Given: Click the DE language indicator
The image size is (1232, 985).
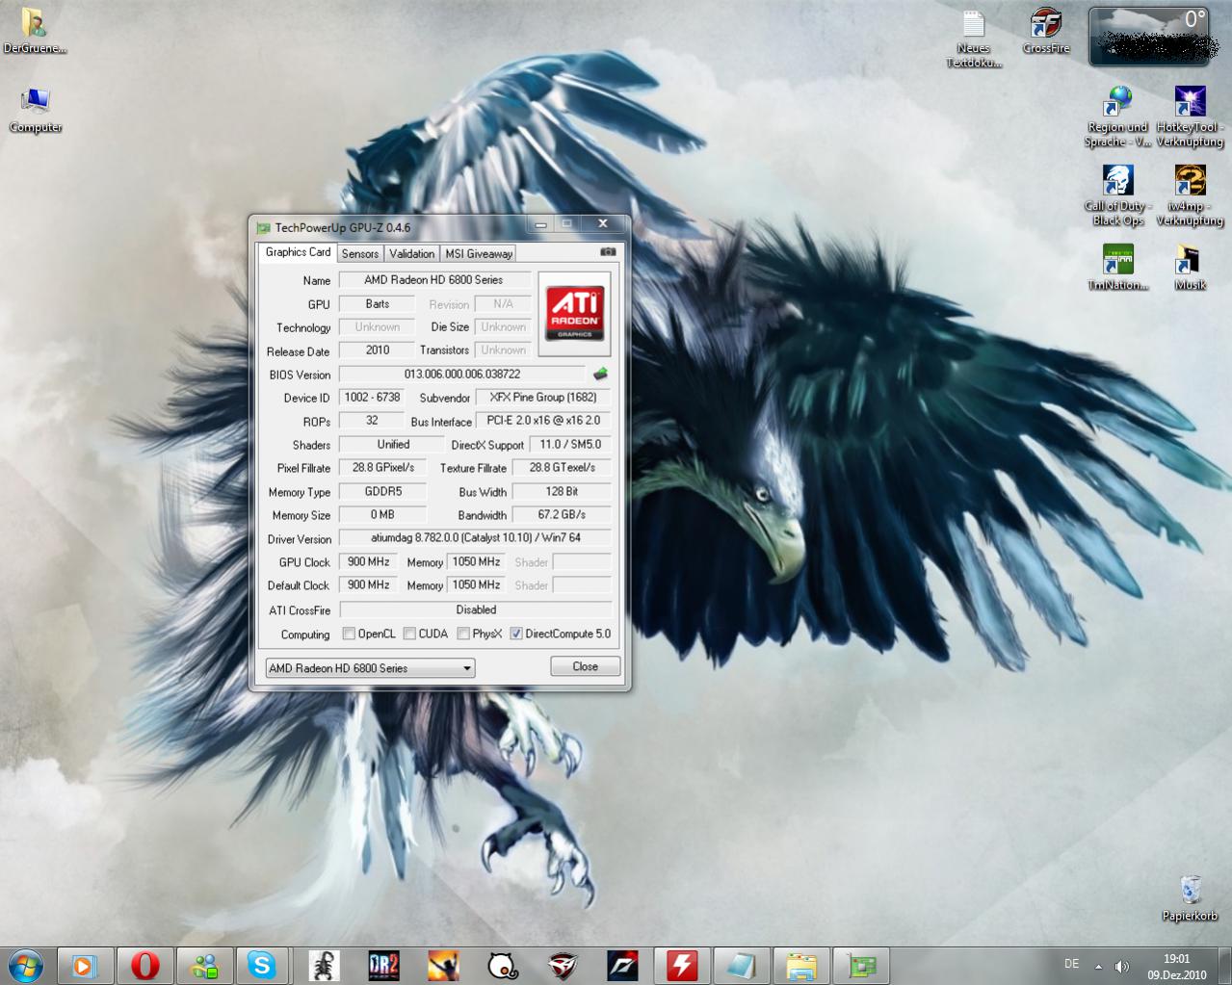Looking at the screenshot, I should (1071, 964).
